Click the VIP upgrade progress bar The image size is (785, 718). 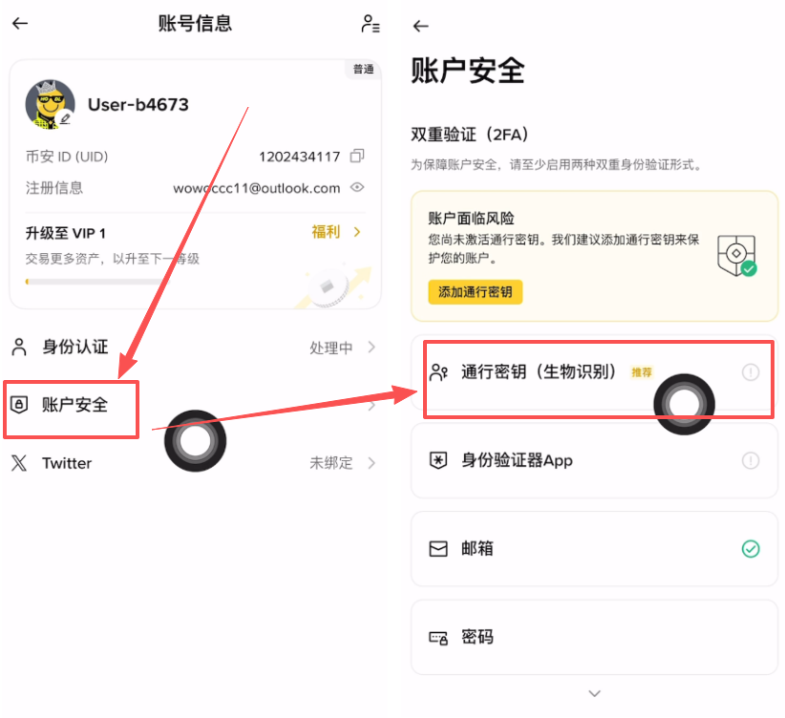pos(95,282)
